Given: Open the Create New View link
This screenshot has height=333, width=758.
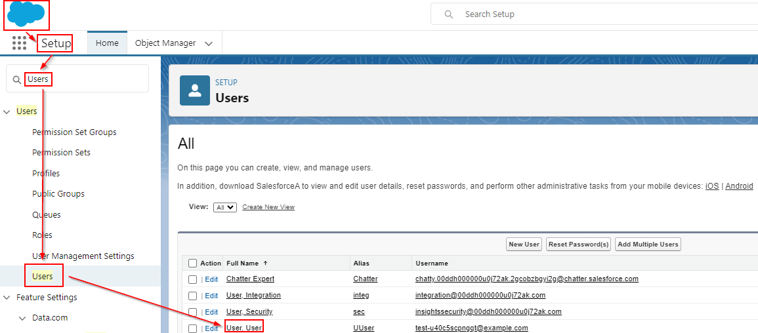Looking at the screenshot, I should tap(268, 207).
